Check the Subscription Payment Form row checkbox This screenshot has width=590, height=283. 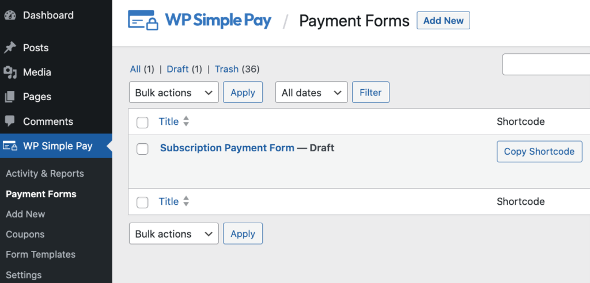click(x=142, y=149)
